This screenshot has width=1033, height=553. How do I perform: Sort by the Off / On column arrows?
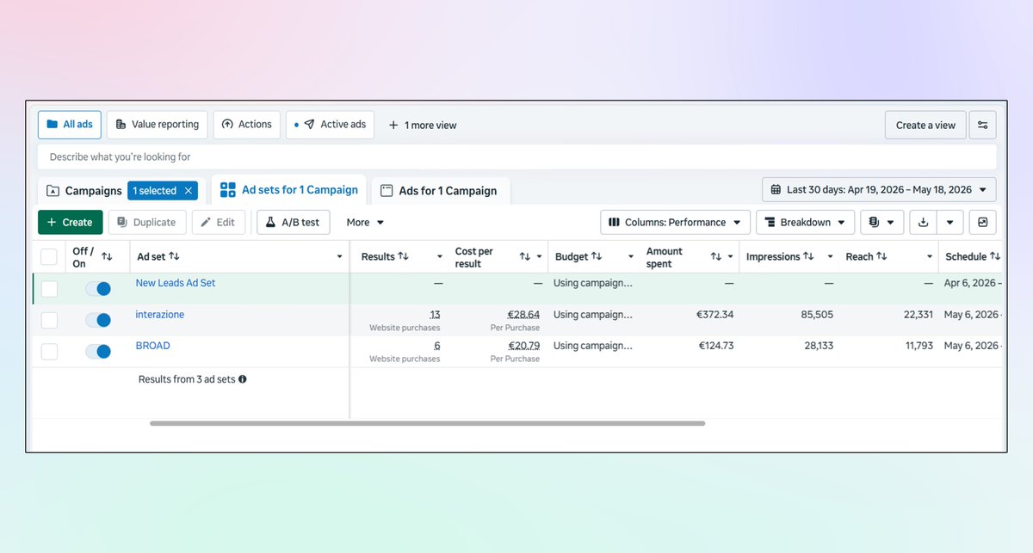107,256
